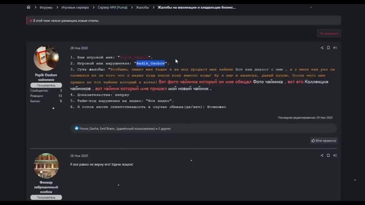Open the Papik Osobov username link

tap(46, 75)
